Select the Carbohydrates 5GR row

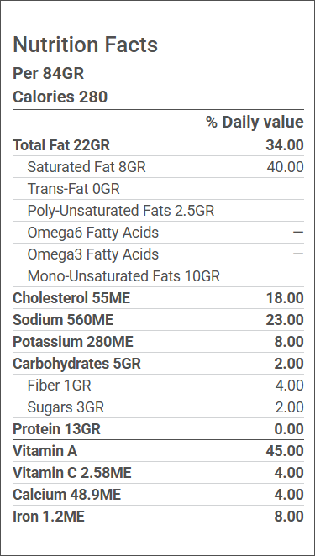158,364
